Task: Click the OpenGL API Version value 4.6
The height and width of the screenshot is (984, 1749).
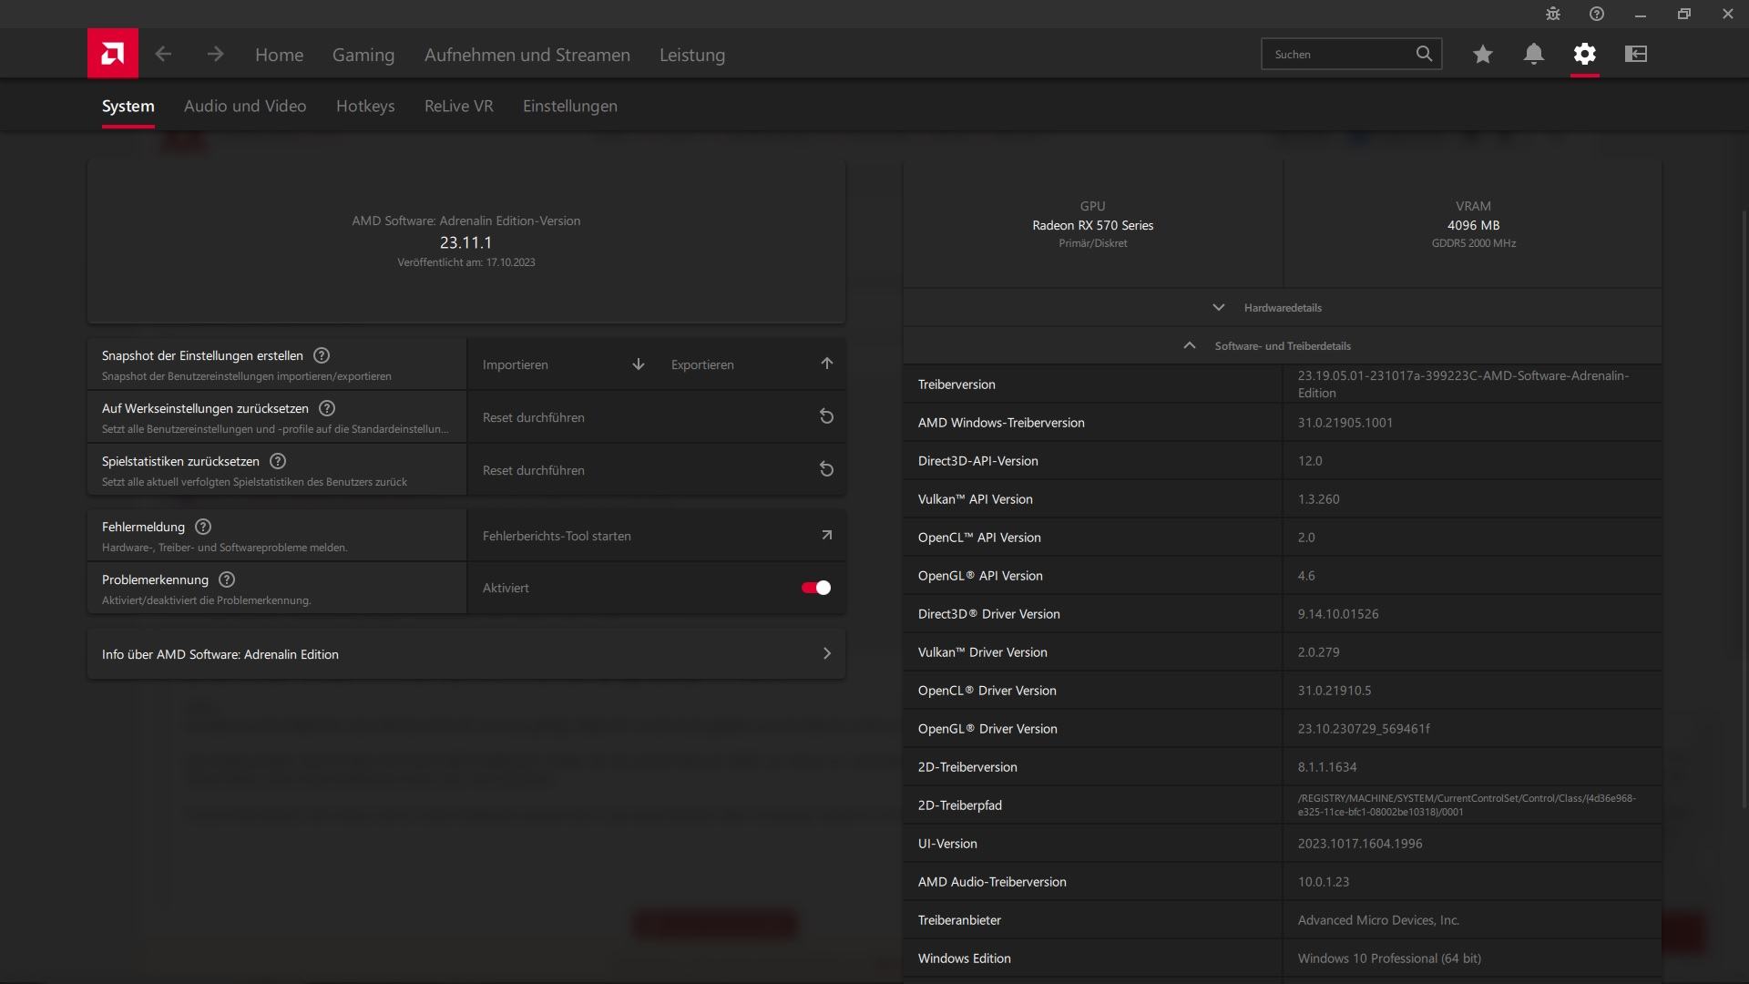Action: click(x=1306, y=576)
